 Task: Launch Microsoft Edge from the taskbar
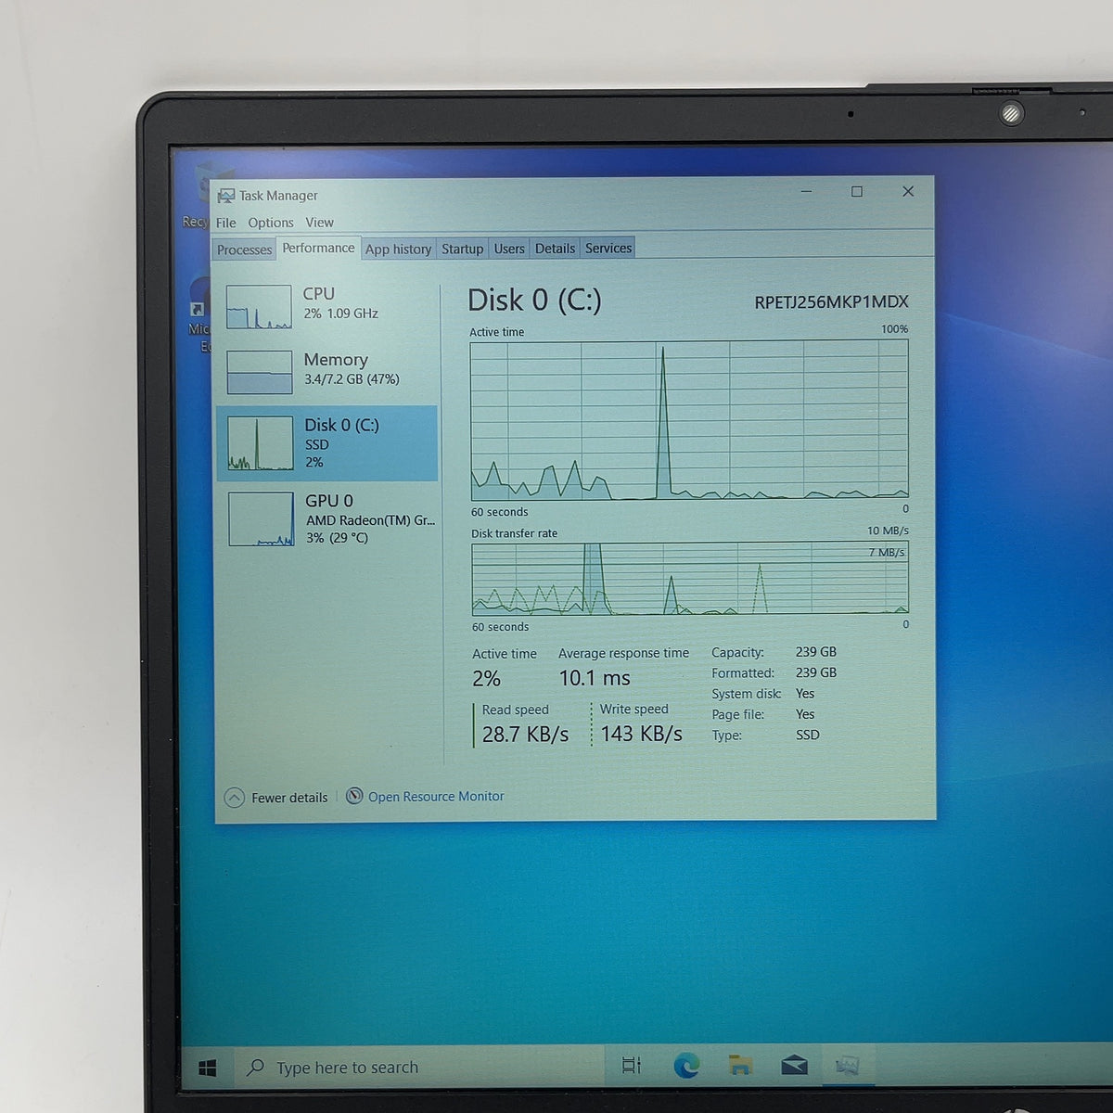point(686,1066)
